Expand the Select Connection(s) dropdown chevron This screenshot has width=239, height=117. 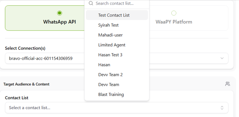[x=222, y=58]
